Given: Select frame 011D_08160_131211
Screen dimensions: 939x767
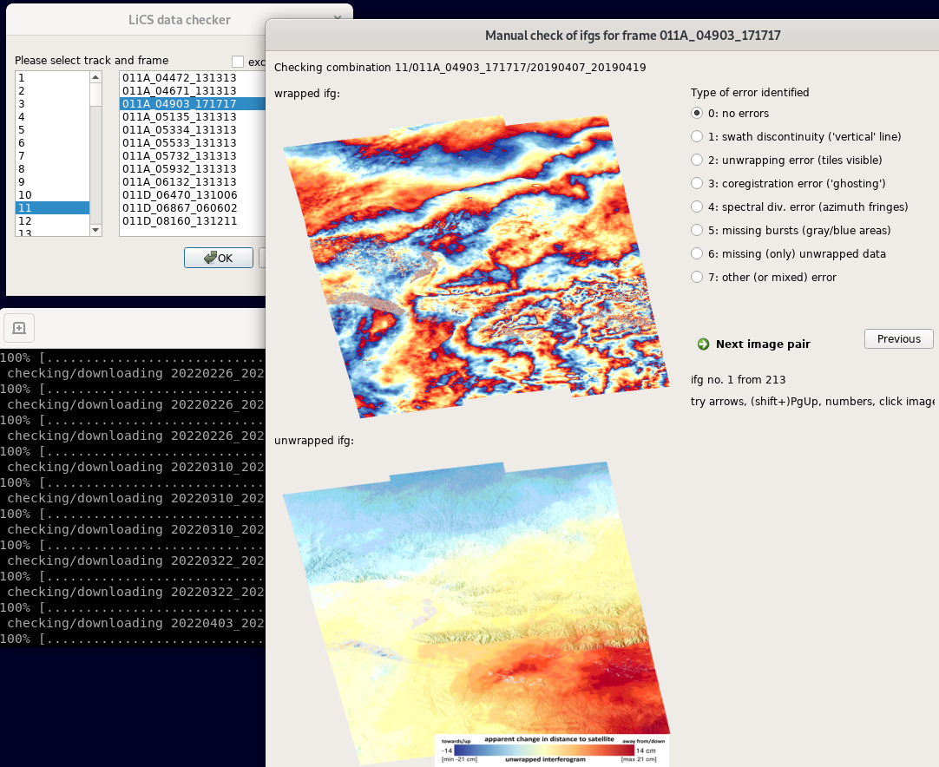Looking at the screenshot, I should 193,221.
